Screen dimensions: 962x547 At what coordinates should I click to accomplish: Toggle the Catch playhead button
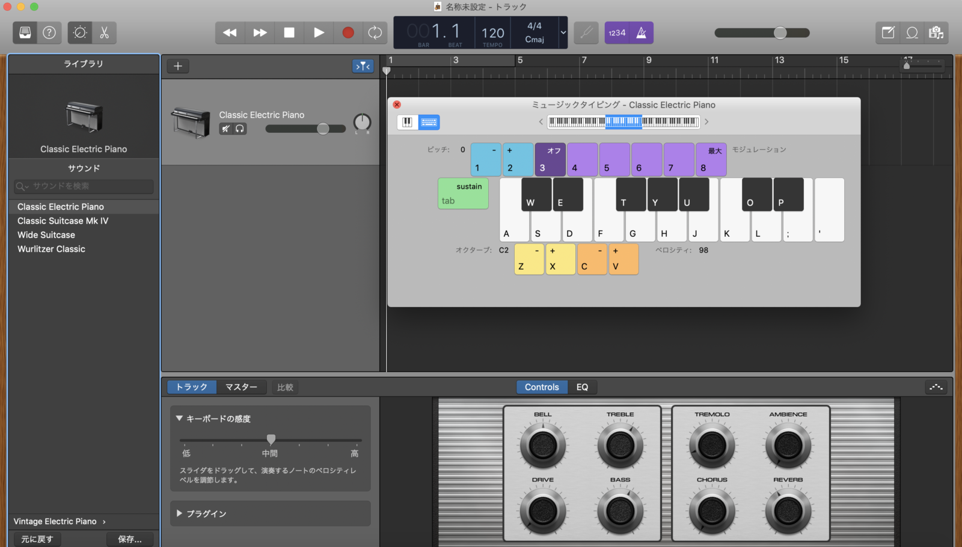[x=363, y=66]
